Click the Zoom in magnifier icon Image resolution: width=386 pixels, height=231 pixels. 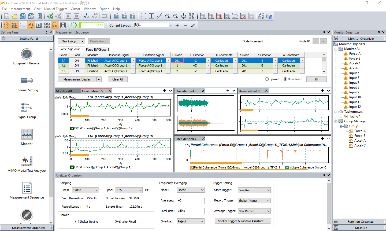coord(168,16)
